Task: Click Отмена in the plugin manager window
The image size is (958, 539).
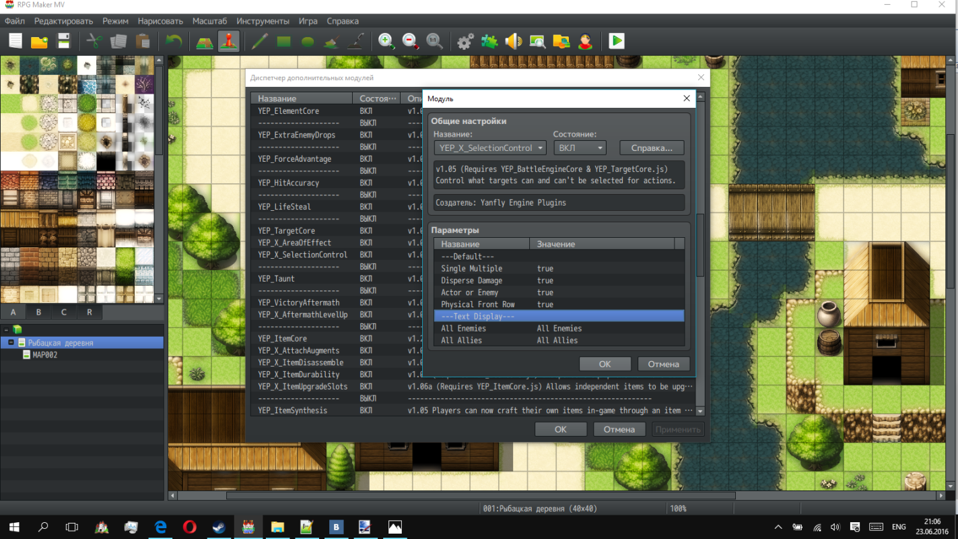Action: pos(619,429)
